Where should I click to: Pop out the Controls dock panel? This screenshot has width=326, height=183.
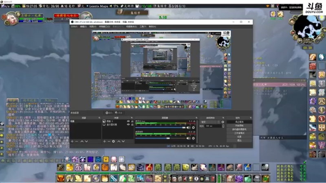click(251, 118)
